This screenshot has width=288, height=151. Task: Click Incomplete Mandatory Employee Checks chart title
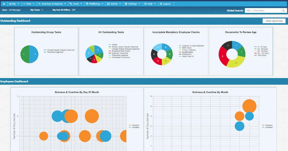176,32
